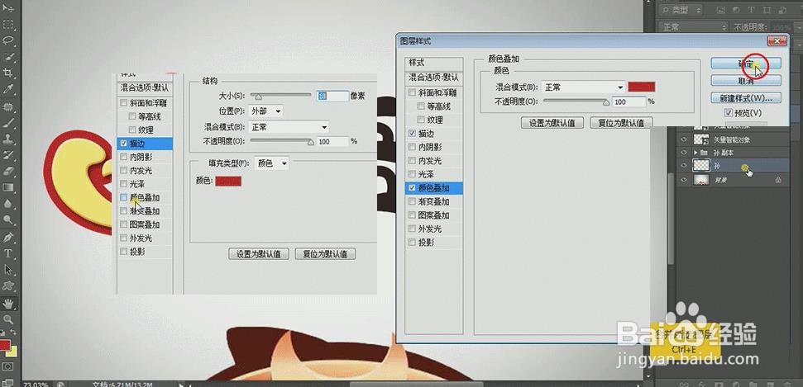Select the Dodge tool

8,219
